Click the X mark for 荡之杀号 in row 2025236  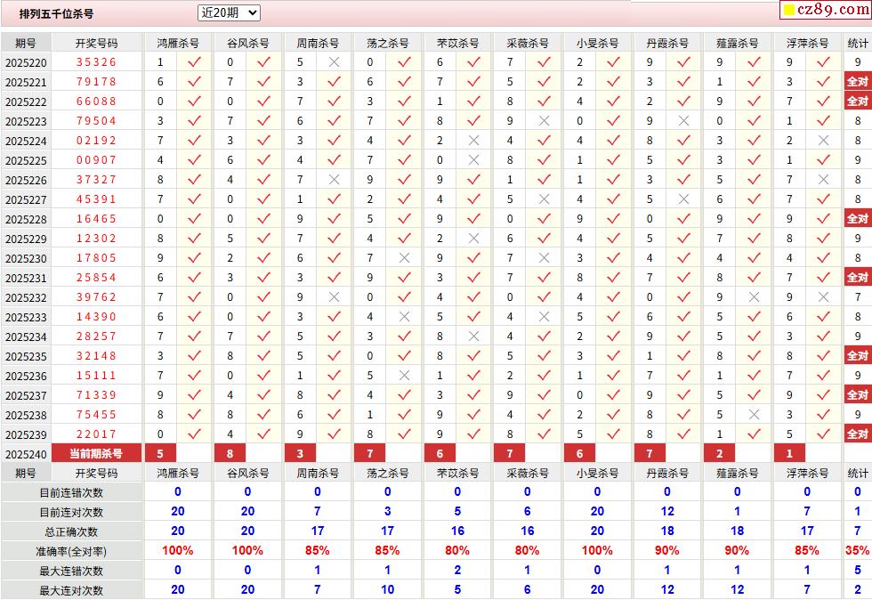(404, 376)
